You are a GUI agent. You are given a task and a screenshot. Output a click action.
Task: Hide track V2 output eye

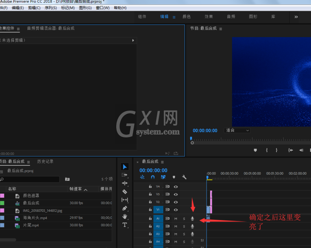(x=176, y=202)
